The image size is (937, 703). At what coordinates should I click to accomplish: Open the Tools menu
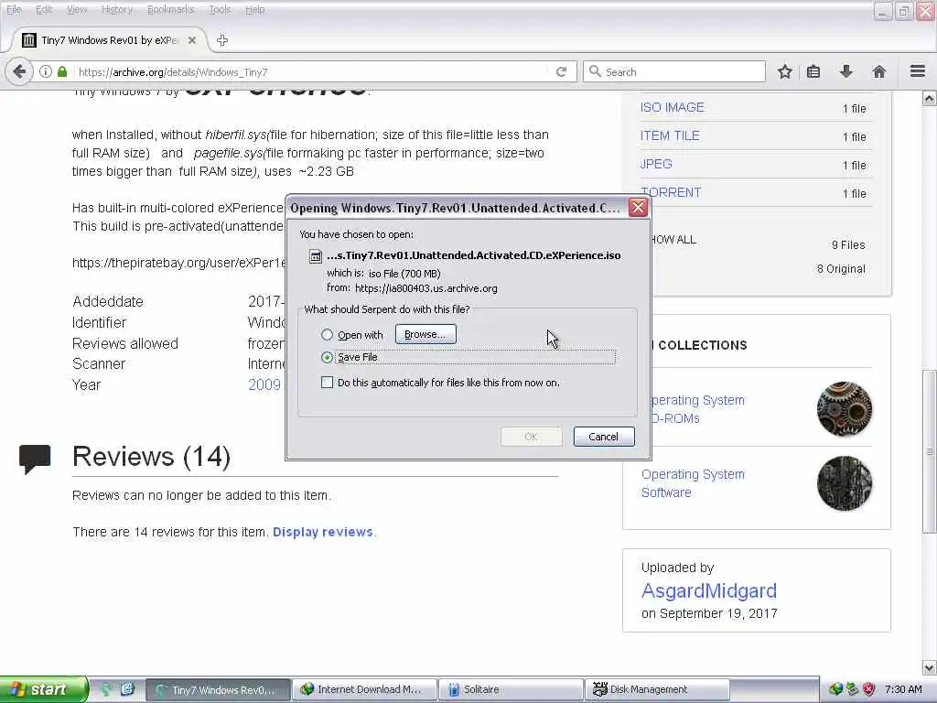tap(220, 9)
